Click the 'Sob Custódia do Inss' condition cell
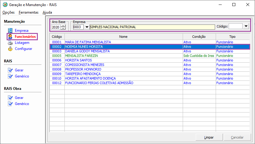This screenshot has height=144, width=255. click(x=199, y=56)
